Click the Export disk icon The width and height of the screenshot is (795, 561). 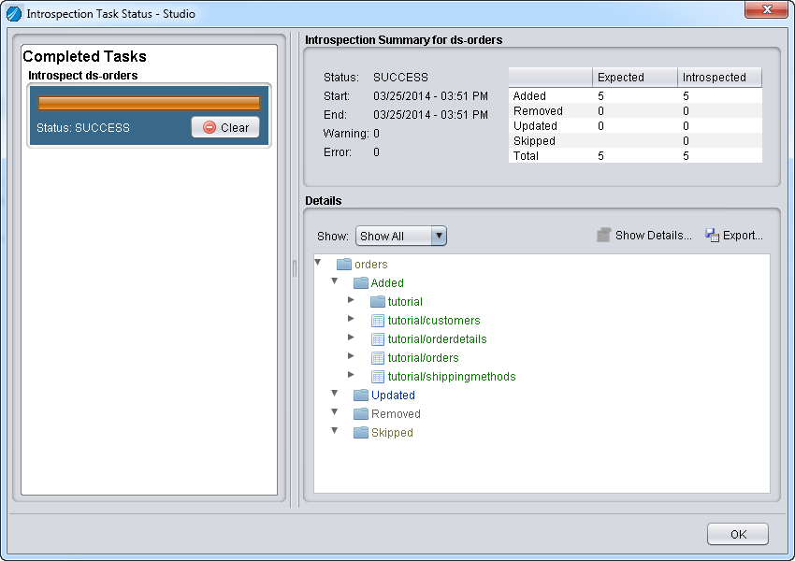click(x=712, y=236)
